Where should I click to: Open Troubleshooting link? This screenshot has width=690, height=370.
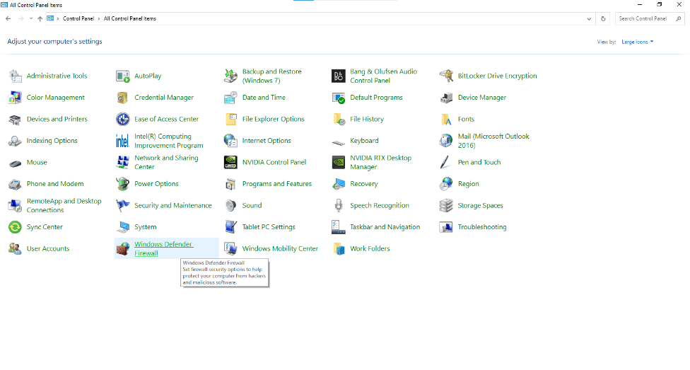point(482,227)
